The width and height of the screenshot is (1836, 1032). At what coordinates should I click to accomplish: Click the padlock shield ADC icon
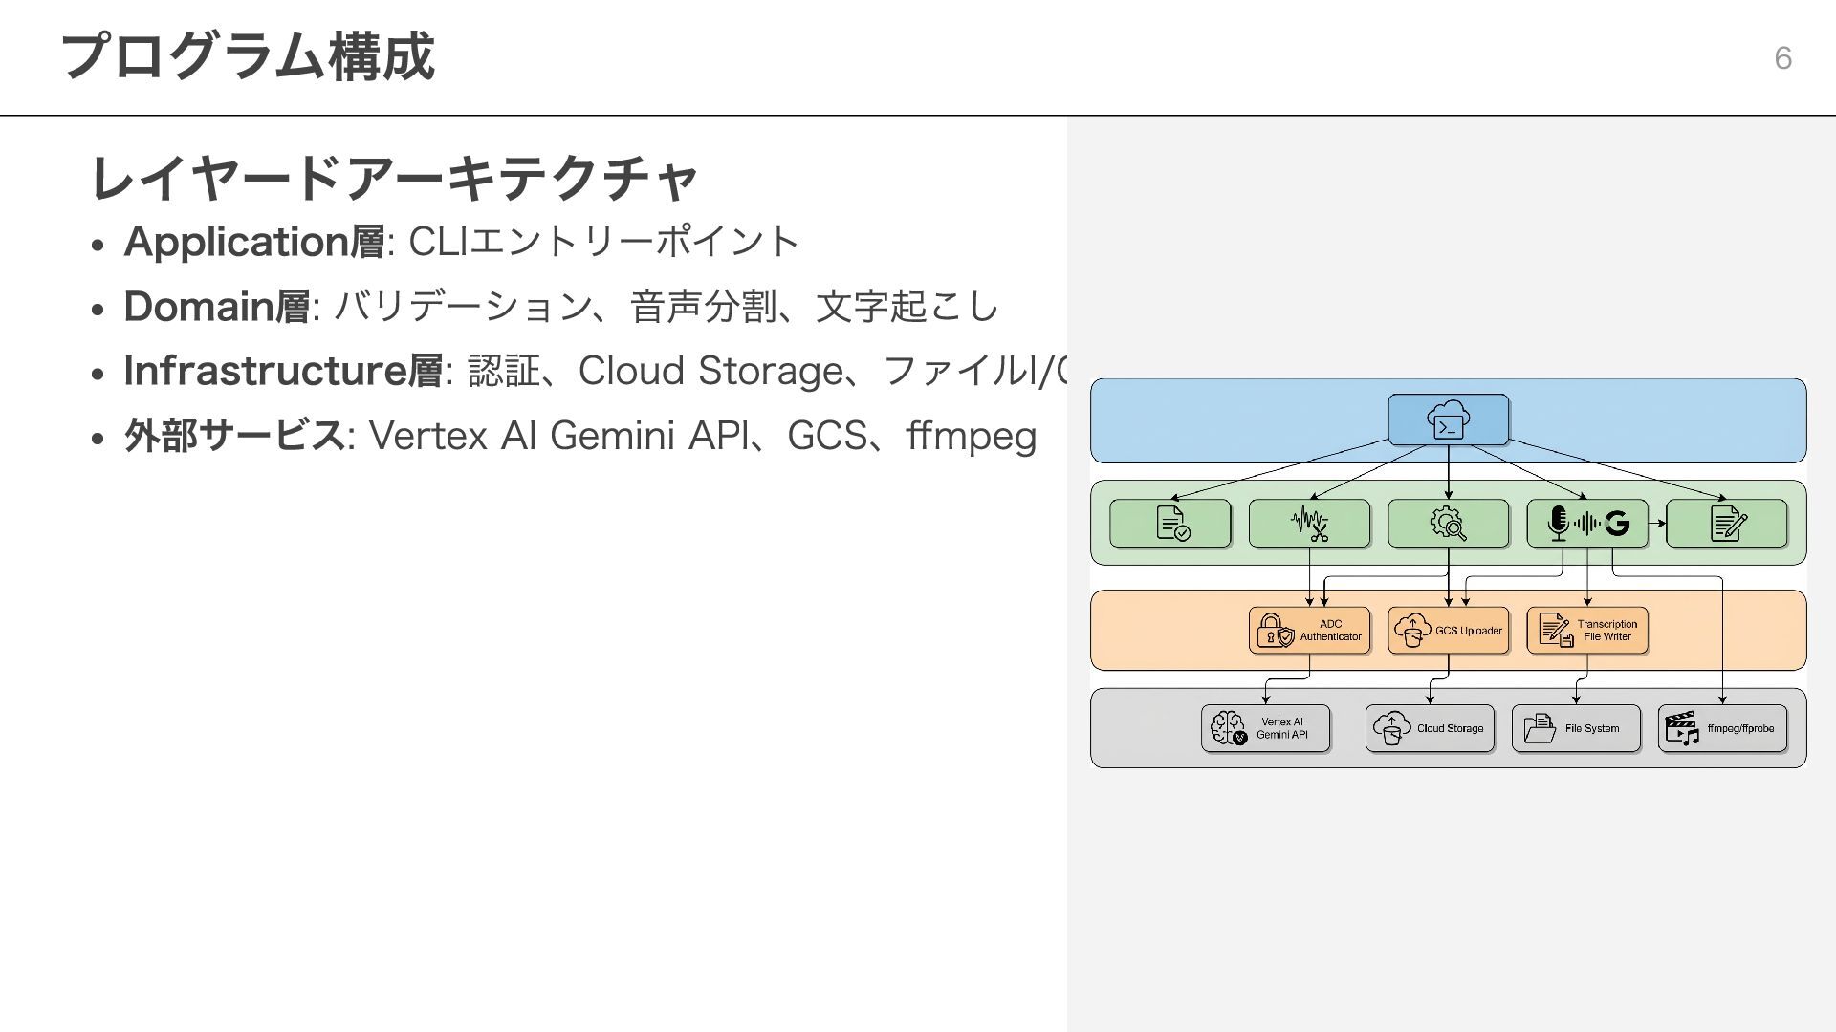click(x=1276, y=631)
